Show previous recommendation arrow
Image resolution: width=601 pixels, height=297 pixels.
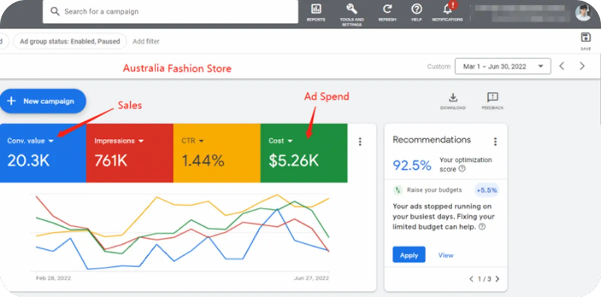[x=471, y=279]
